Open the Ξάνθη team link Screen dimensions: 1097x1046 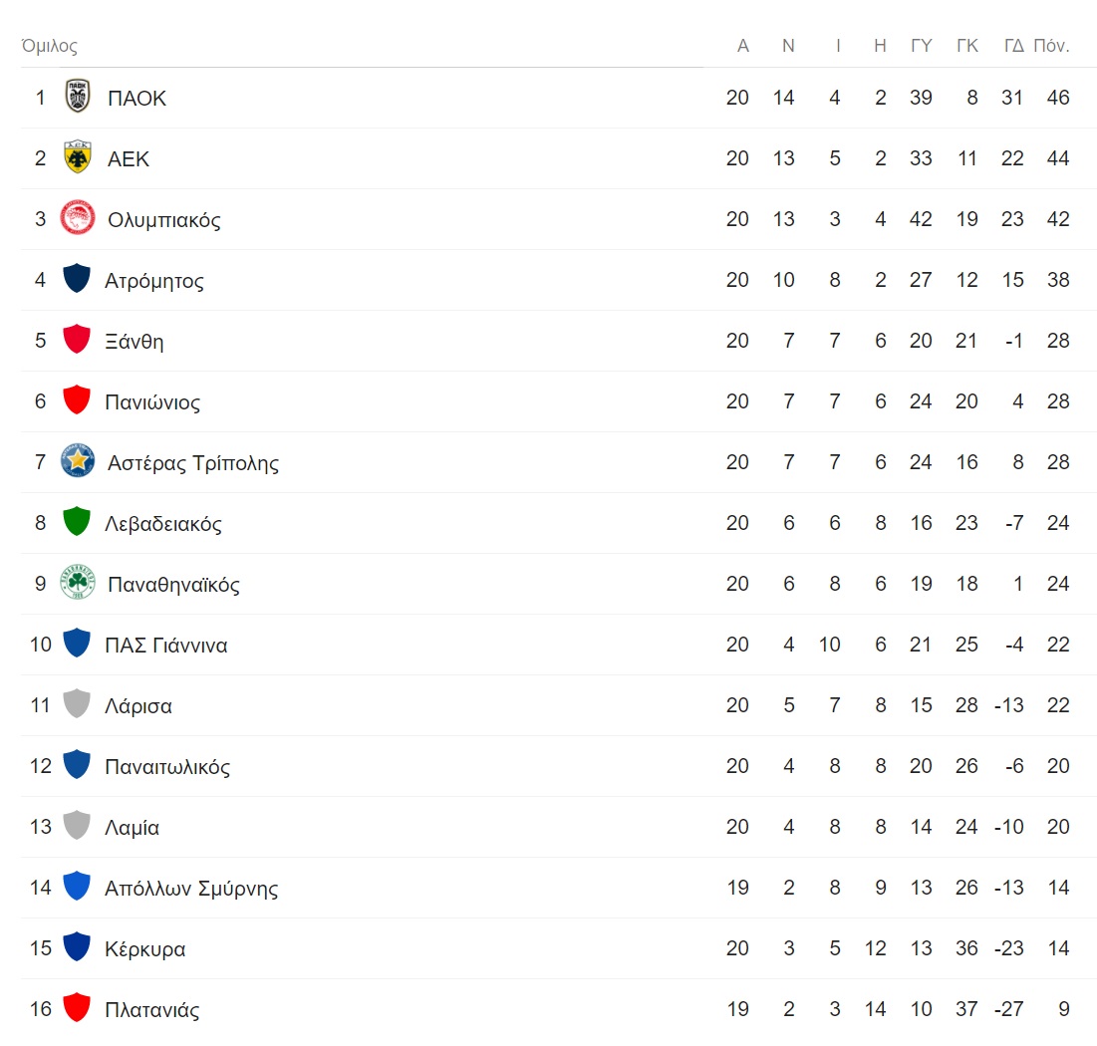[134, 342]
